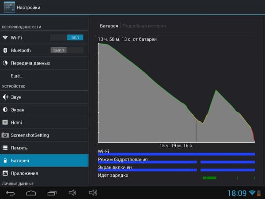This screenshot has width=265, height=199.
Task: Open the Settings app icon in header
Action: coord(9,7)
